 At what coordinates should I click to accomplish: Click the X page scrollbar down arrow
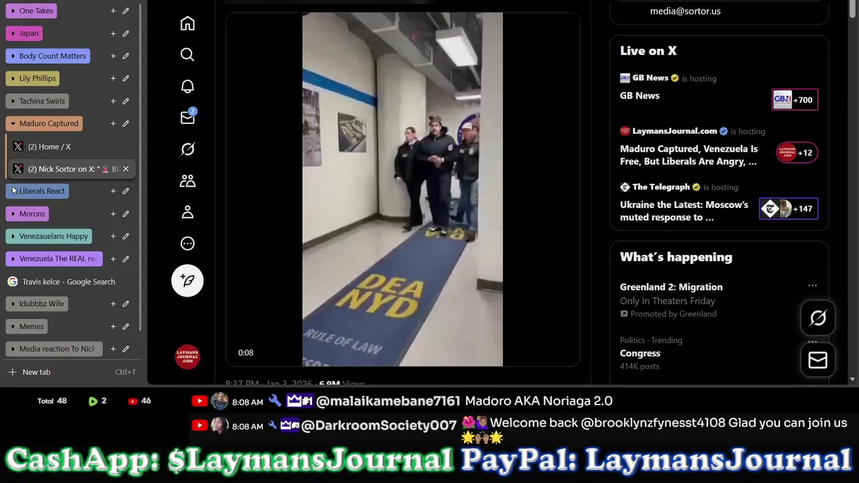[x=852, y=380]
